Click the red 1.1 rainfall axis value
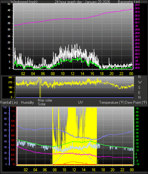Viewport: 148px width, 174px height. (13, 111)
